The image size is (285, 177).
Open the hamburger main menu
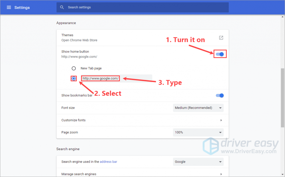coord(9,7)
